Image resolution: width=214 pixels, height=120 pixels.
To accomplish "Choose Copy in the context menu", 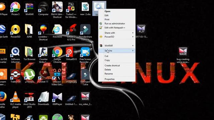I will (117, 60).
